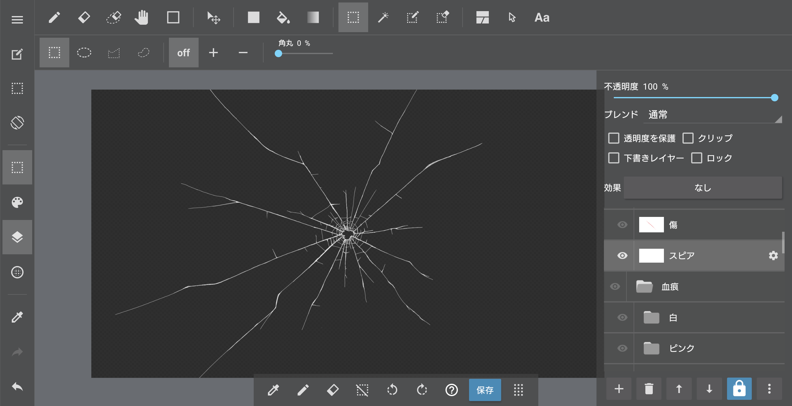This screenshot has height=406, width=792.
Task: Select the Move tool
Action: tap(213, 18)
